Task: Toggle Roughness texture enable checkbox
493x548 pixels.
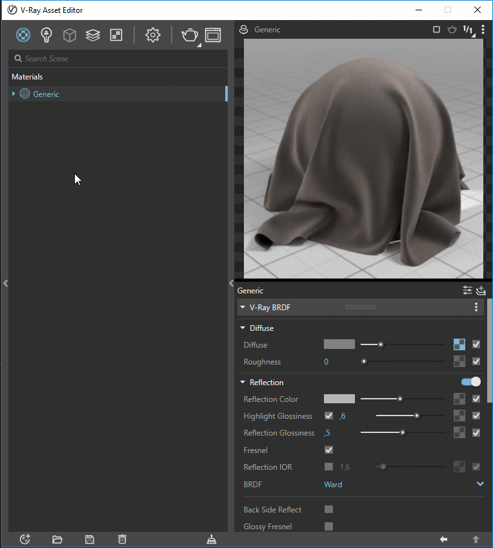Action: tap(476, 361)
